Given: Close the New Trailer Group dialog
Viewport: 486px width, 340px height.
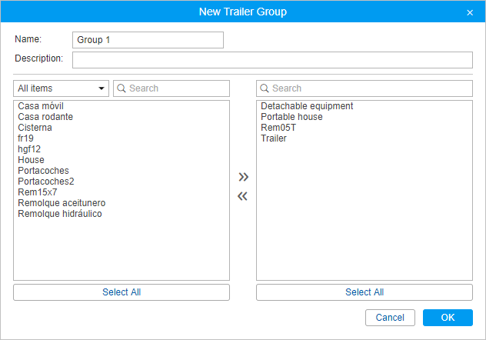Looking at the screenshot, I should pos(470,12).
